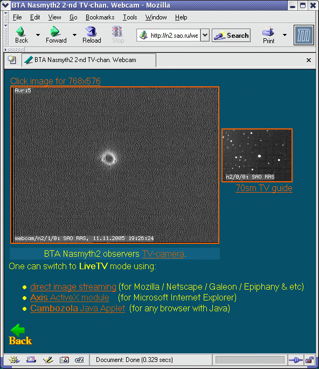
Task: Collapse the menu bar grippy handle
Action: (6, 17)
